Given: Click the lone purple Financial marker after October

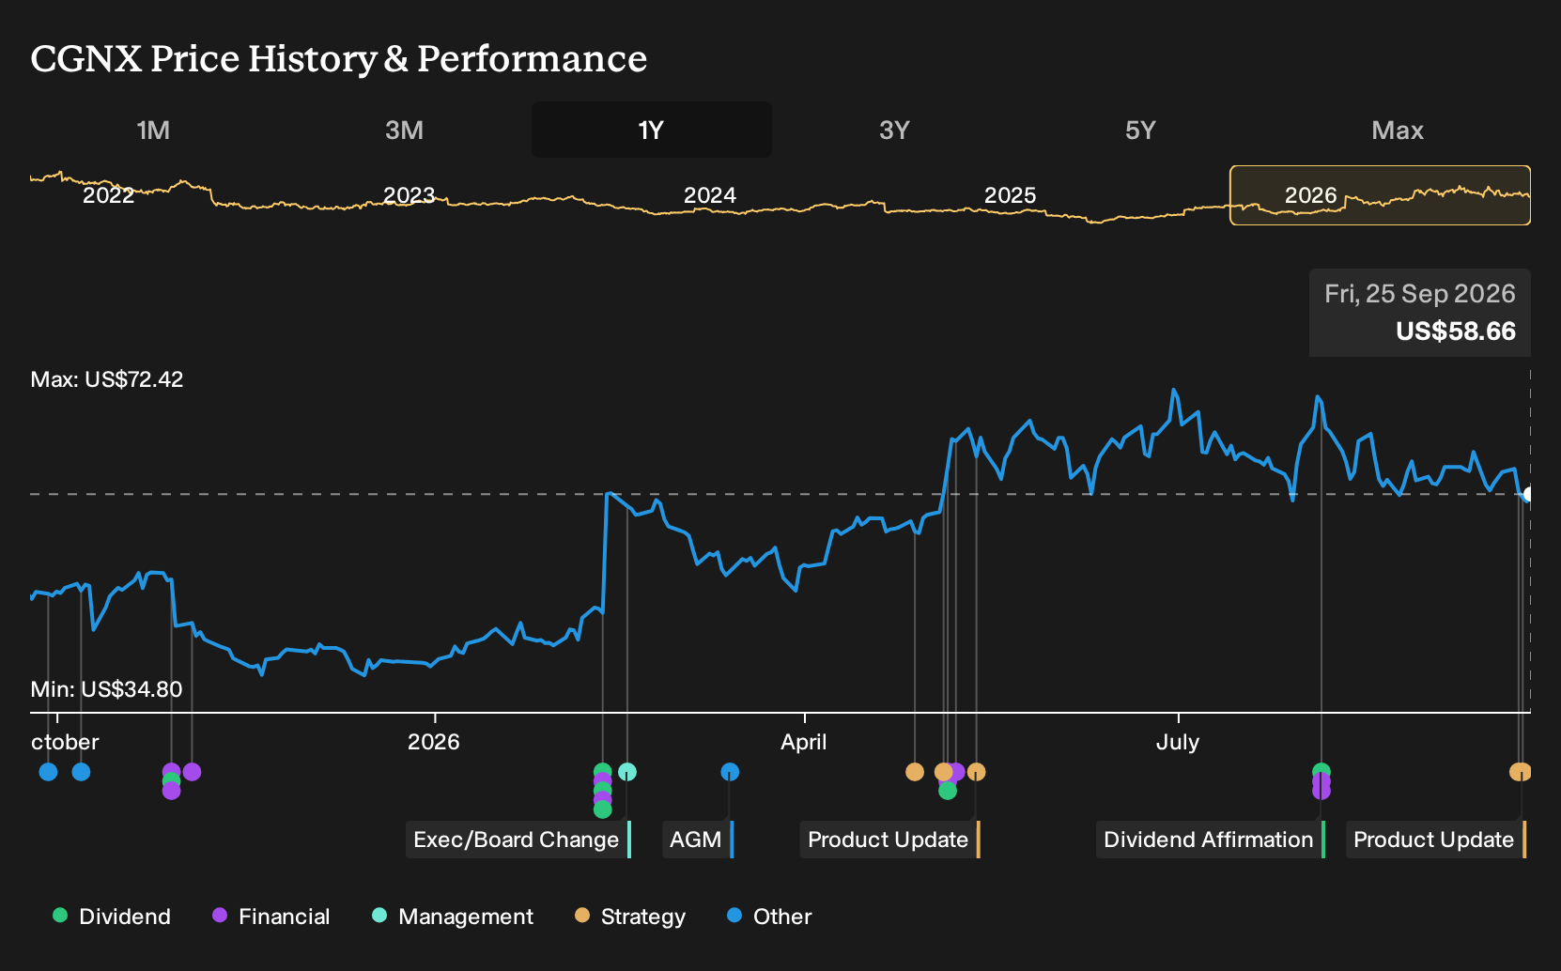Looking at the screenshot, I should tap(192, 772).
